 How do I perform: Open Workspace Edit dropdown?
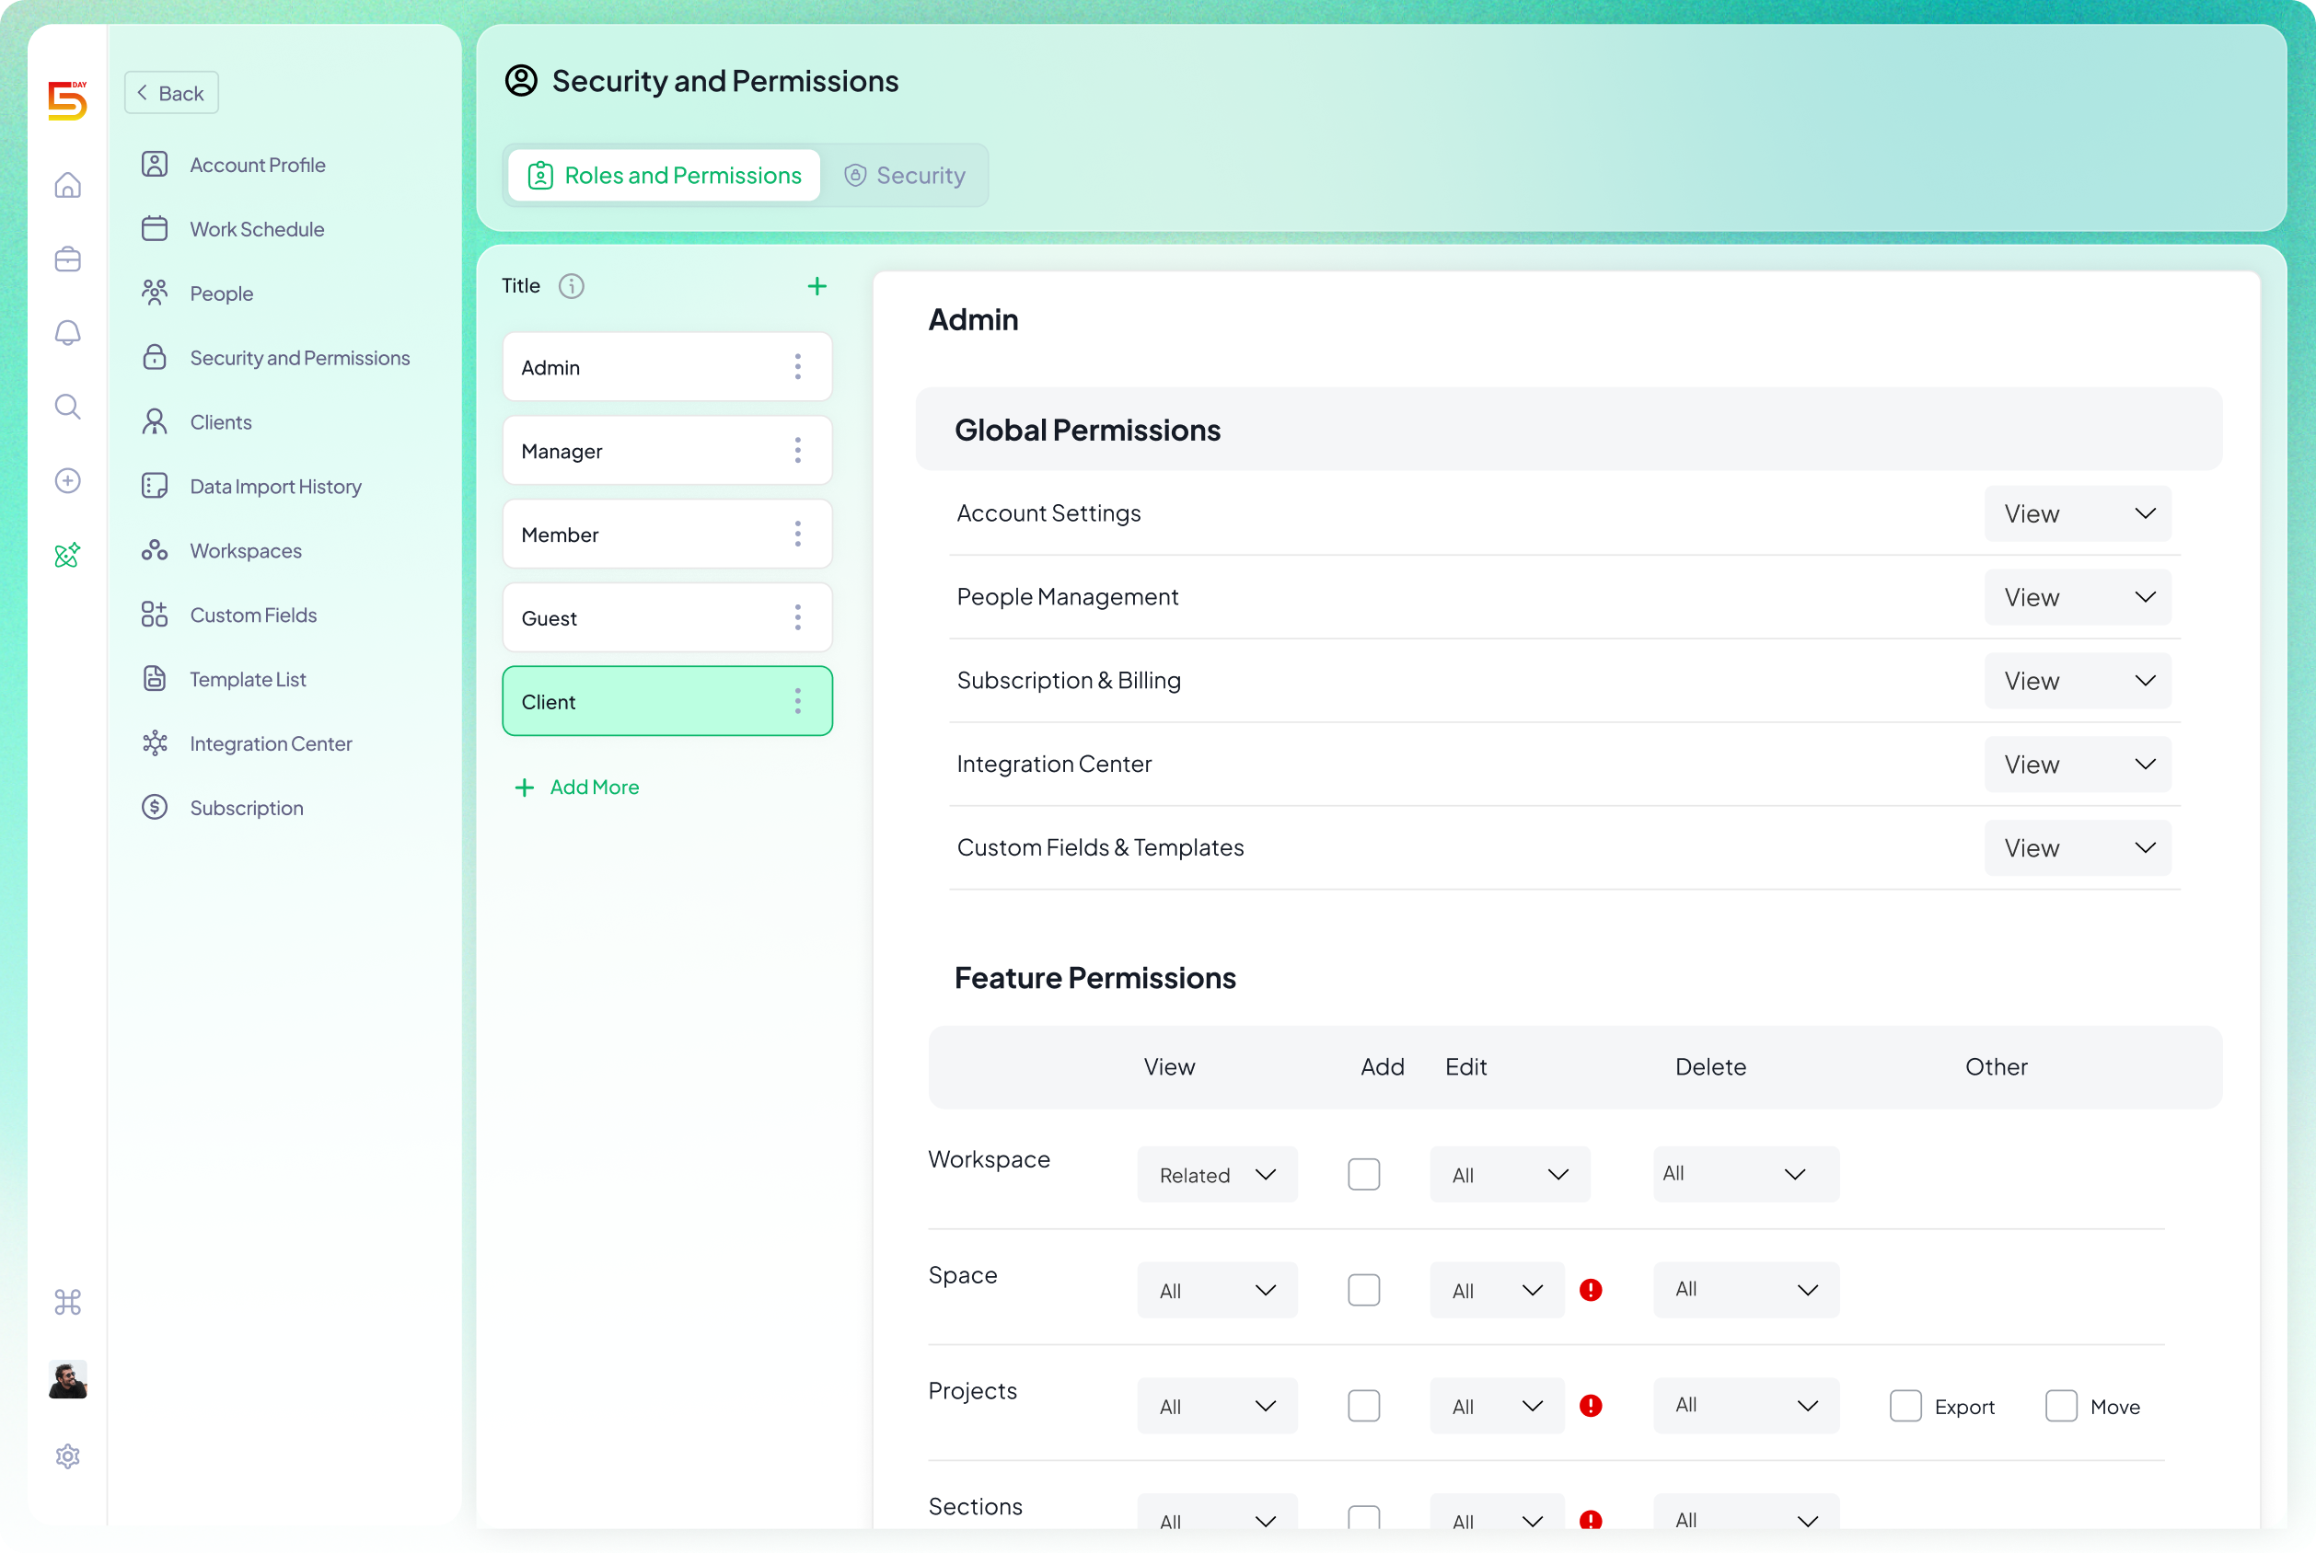point(1510,1175)
